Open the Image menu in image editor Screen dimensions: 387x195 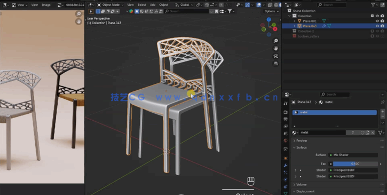[x=46, y=5]
